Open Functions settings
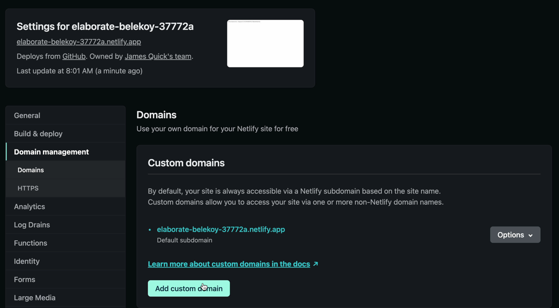This screenshot has width=559, height=308. [x=66, y=243]
